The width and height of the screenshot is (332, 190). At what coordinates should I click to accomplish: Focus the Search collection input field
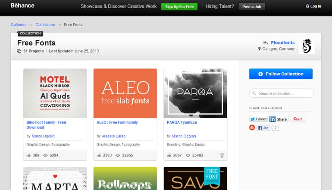point(281,93)
